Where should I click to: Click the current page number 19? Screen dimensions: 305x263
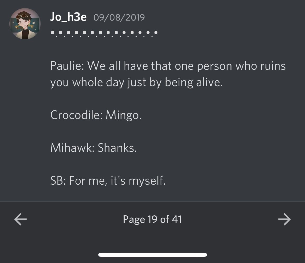pyautogui.click(x=152, y=219)
